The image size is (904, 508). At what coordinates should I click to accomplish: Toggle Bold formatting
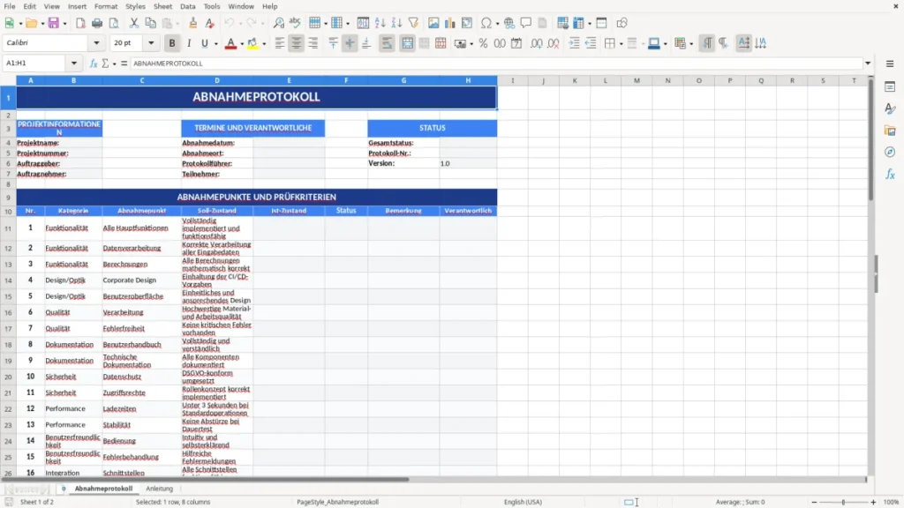tap(172, 43)
